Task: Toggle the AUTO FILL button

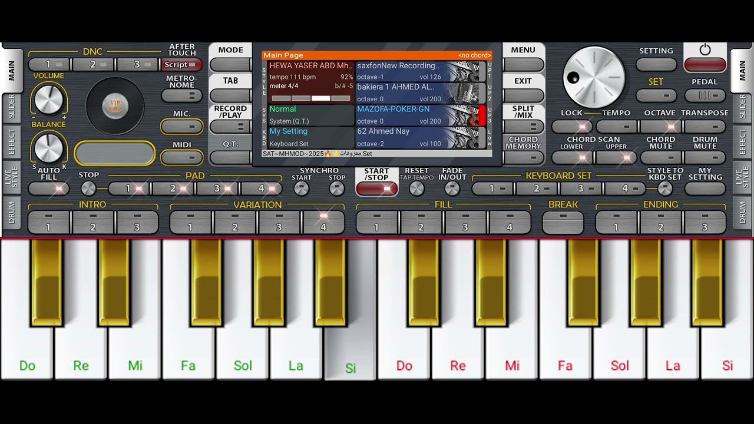Action: click(49, 188)
